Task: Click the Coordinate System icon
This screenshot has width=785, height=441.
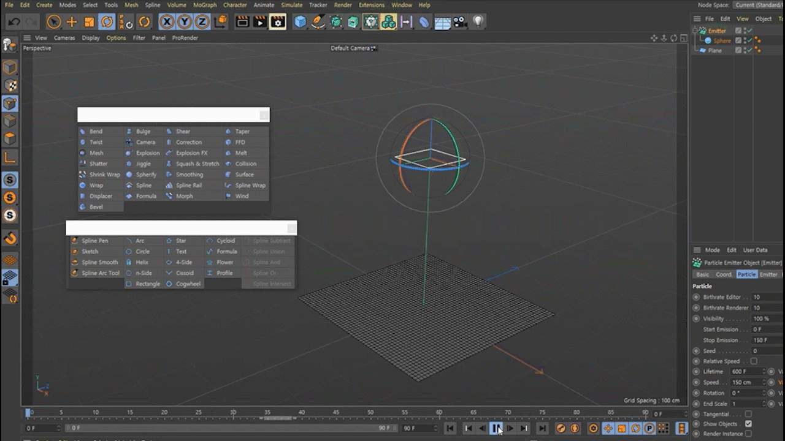Action: pyautogui.click(x=221, y=22)
